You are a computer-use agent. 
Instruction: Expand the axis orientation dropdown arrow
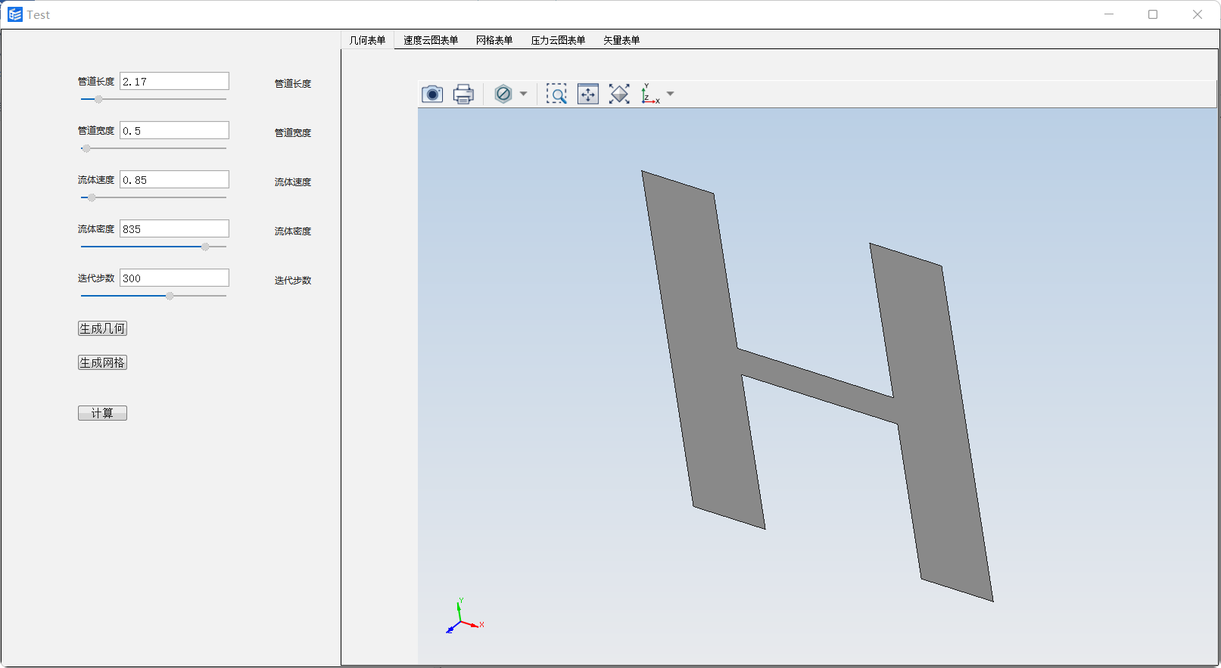tap(670, 94)
